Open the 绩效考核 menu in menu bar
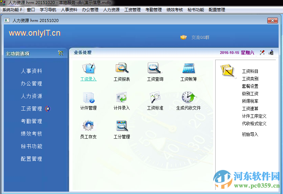283x194 pixels. click(175, 10)
